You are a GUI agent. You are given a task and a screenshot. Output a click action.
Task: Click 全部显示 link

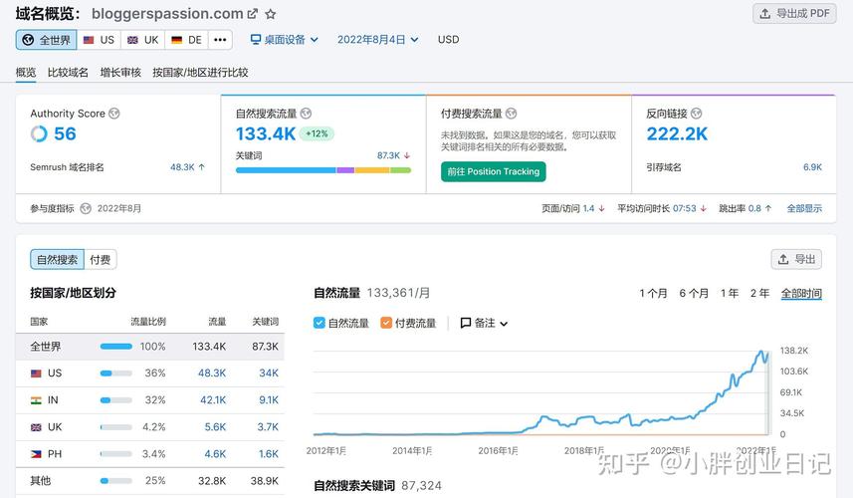coord(804,208)
